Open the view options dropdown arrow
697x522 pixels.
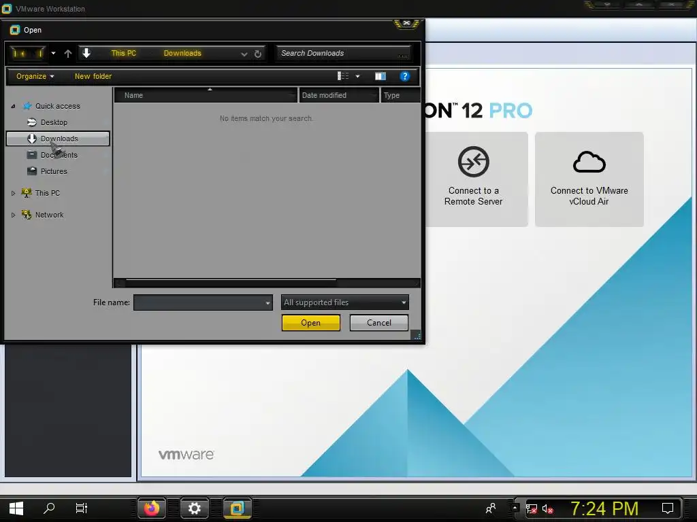coord(357,76)
